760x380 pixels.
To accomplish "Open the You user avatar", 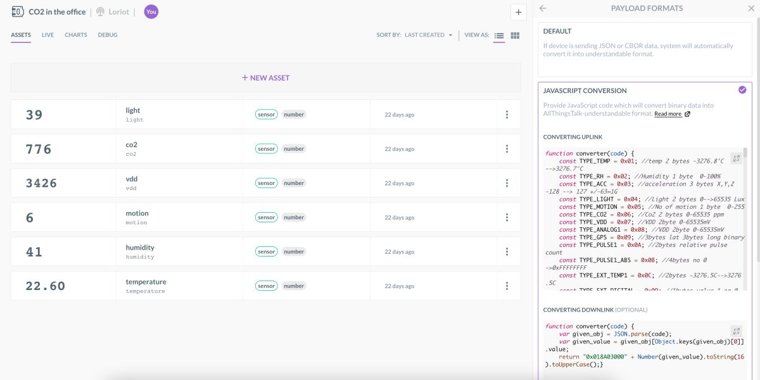I will pyautogui.click(x=151, y=11).
